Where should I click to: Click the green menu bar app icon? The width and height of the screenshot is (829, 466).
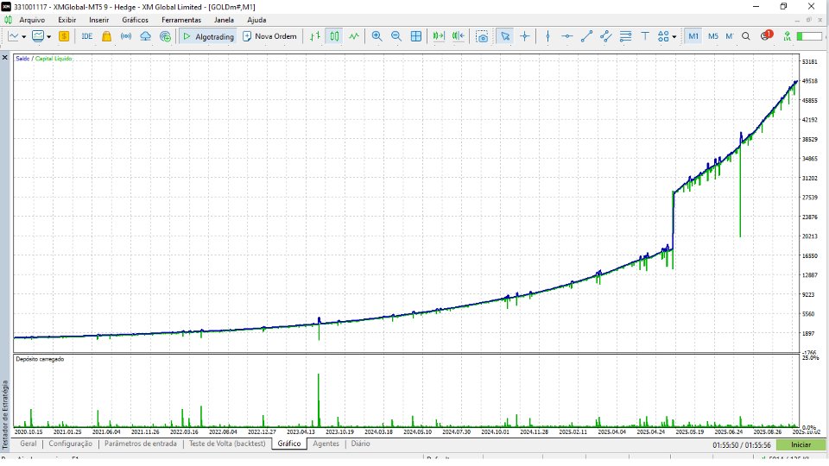point(8,20)
